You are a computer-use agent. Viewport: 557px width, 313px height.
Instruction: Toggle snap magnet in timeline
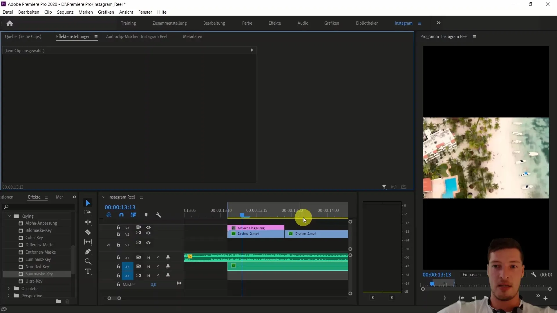[x=121, y=215]
